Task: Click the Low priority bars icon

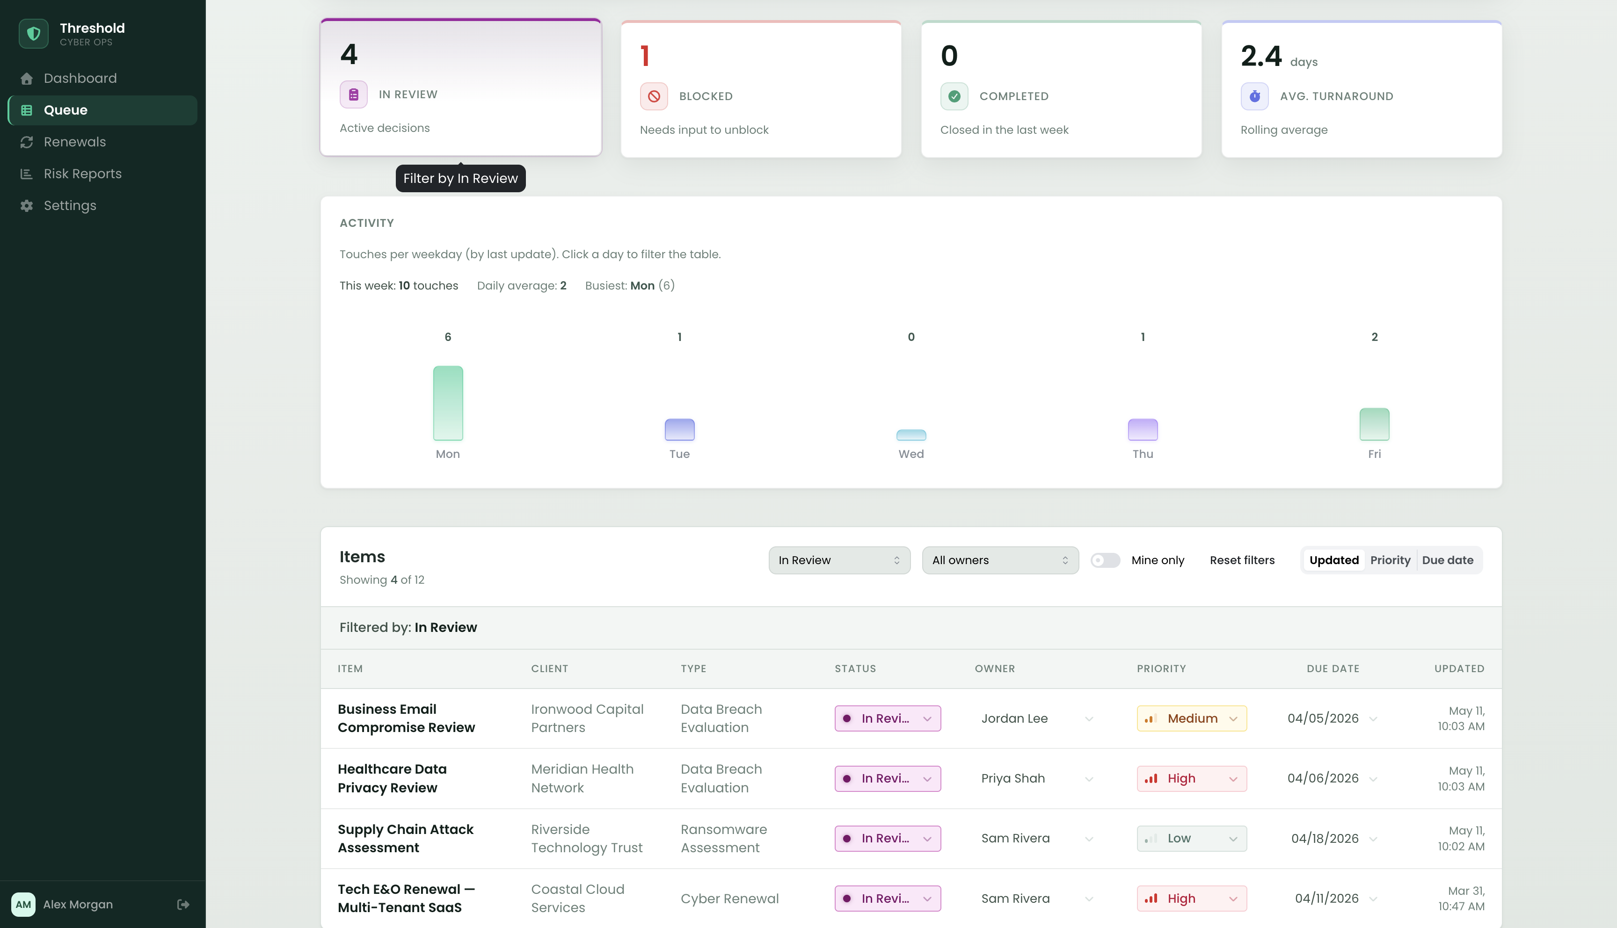Action: click(x=1151, y=839)
